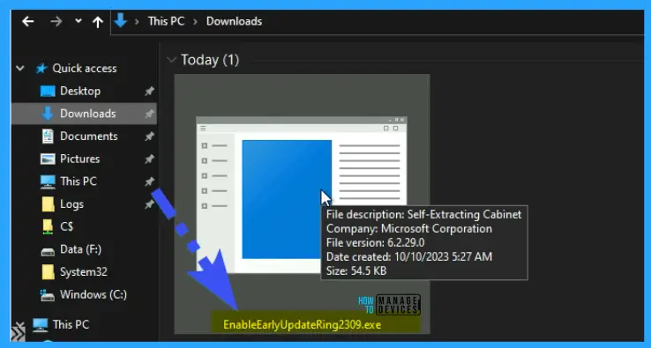The height and width of the screenshot is (348, 651).
Task: Open Pictures in the sidebar
Action: pos(79,159)
